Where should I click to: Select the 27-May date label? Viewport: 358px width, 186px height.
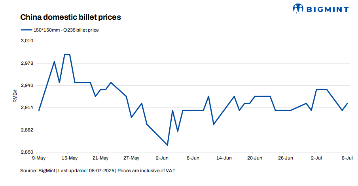(x=131, y=158)
